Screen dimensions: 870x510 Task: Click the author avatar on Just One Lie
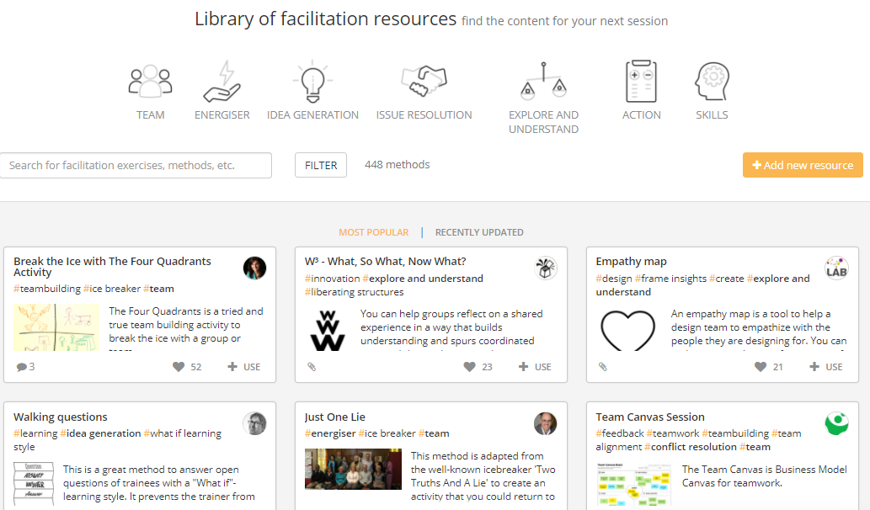click(545, 424)
